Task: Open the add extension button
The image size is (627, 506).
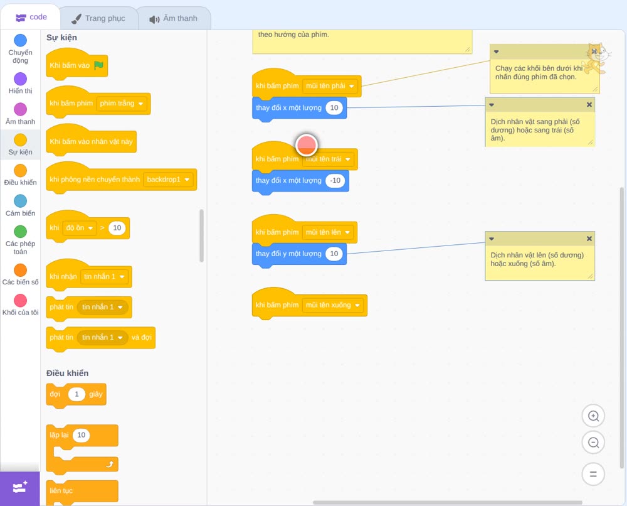Action: pyautogui.click(x=20, y=488)
